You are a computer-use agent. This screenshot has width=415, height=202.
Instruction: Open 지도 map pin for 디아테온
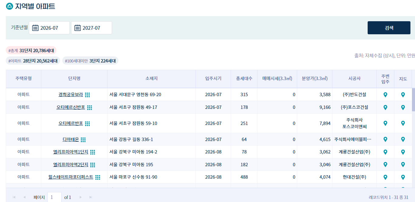pos(403,140)
